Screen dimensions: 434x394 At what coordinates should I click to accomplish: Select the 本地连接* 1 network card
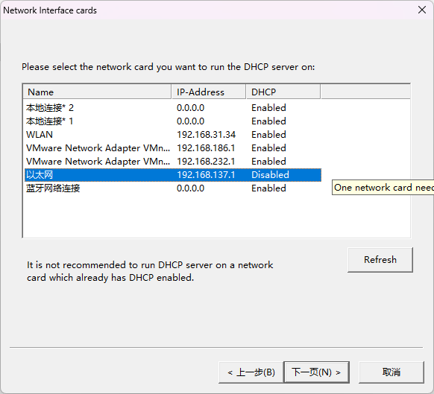(x=173, y=121)
